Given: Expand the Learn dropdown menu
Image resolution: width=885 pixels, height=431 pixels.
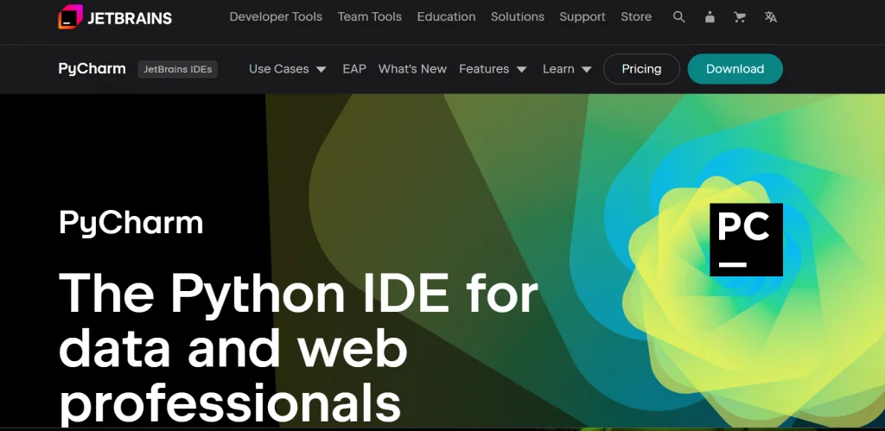Looking at the screenshot, I should point(567,69).
